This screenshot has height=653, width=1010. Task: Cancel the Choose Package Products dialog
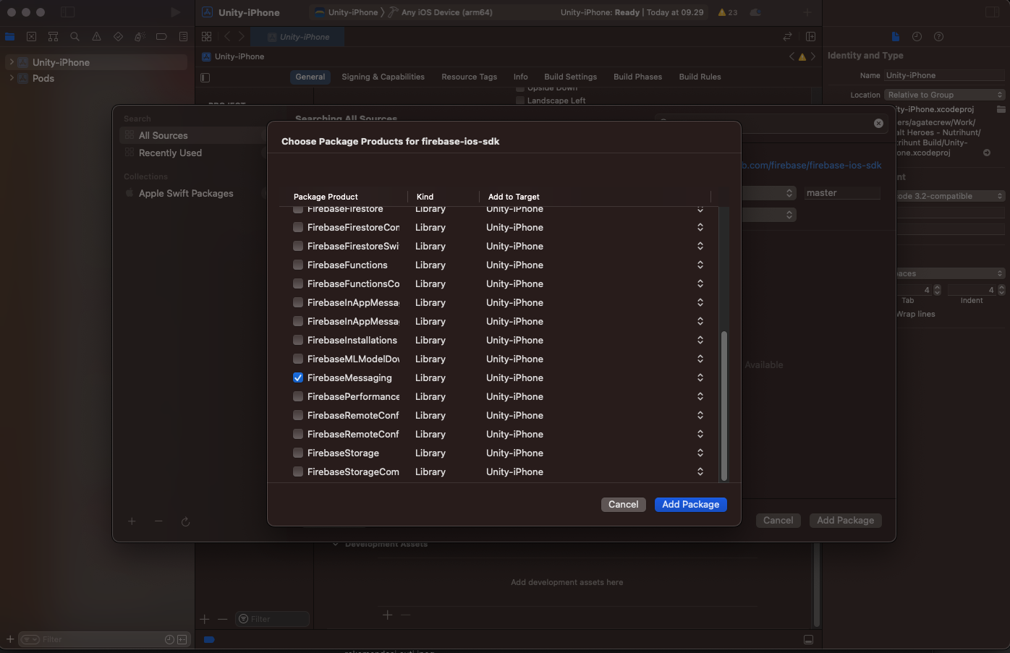coord(623,504)
